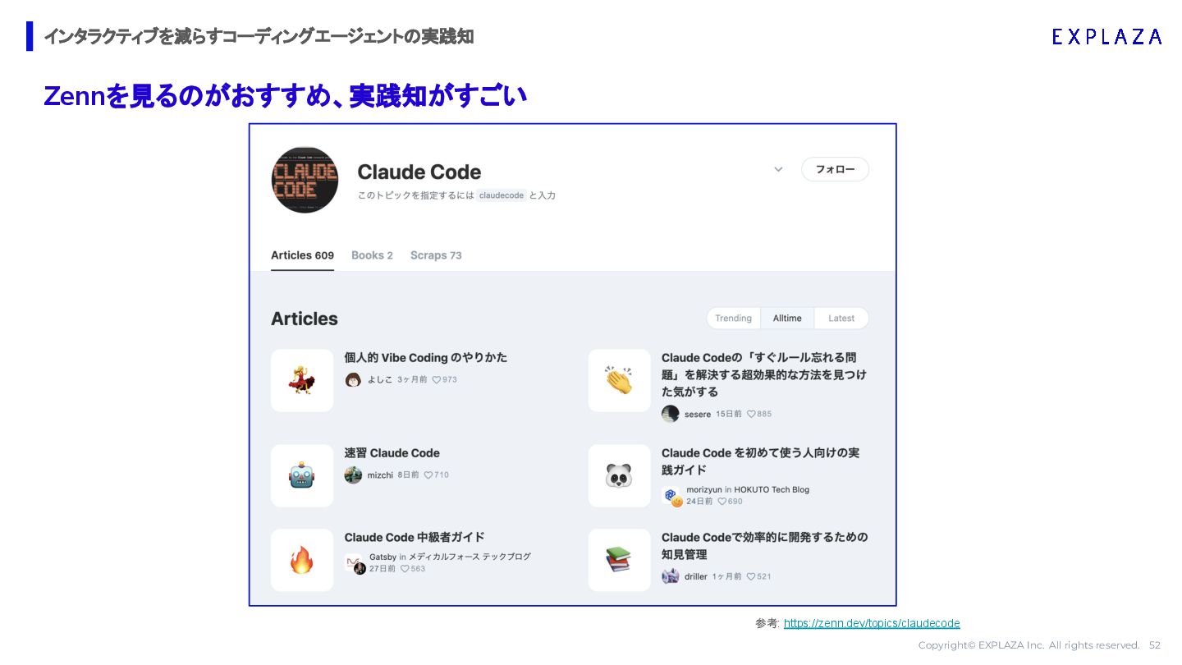Open the books emoji article thumbnail
The width and height of the screenshot is (1182, 665).
(x=619, y=560)
